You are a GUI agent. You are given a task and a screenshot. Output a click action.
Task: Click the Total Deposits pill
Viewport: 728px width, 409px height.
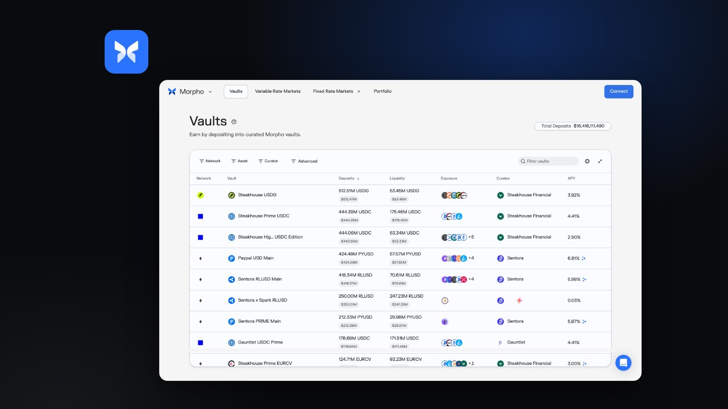point(573,126)
